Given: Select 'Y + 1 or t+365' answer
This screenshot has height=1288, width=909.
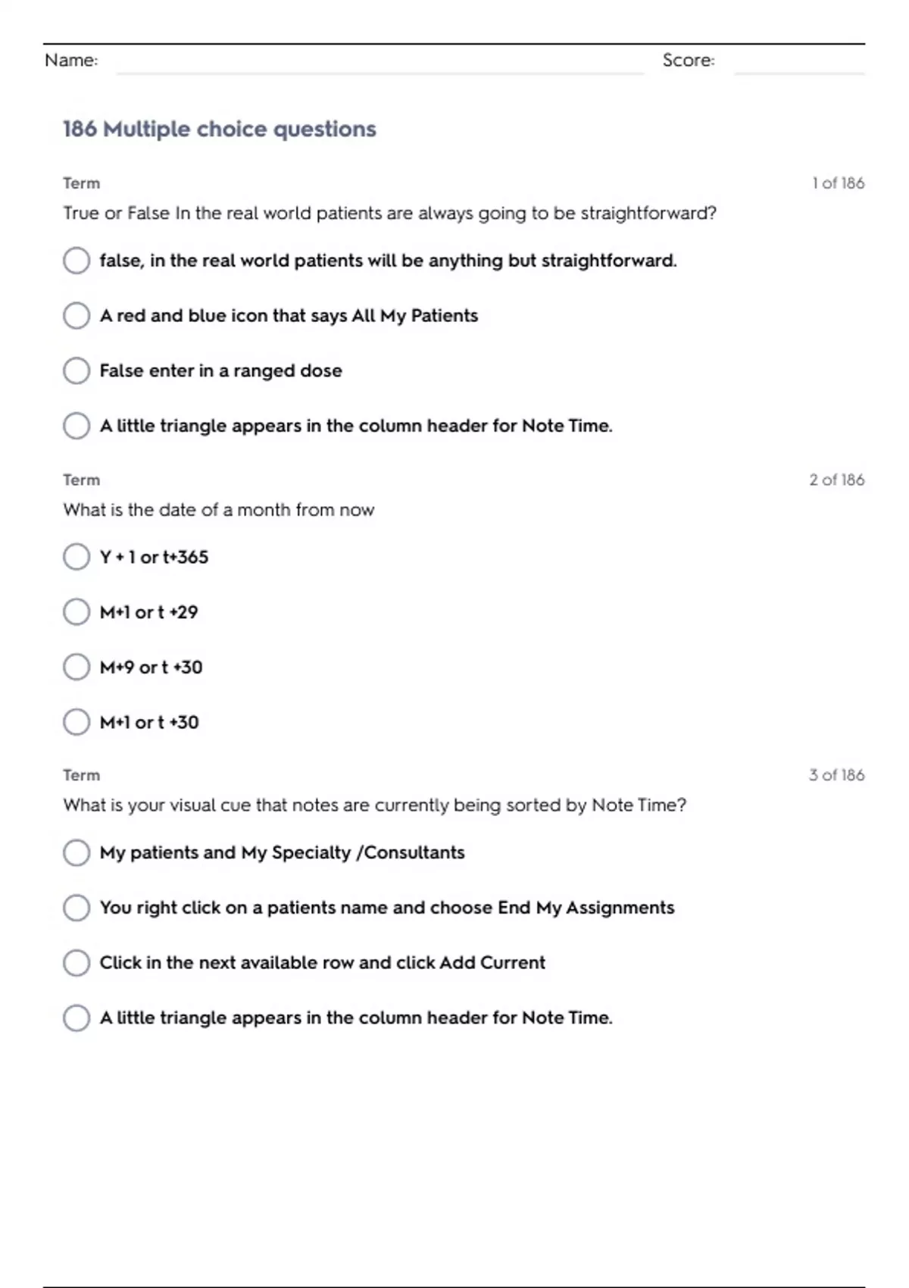Looking at the screenshot, I should tap(77, 557).
